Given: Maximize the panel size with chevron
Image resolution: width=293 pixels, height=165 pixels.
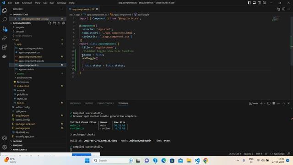Looking at the screenshot, I should tap(284, 103).
